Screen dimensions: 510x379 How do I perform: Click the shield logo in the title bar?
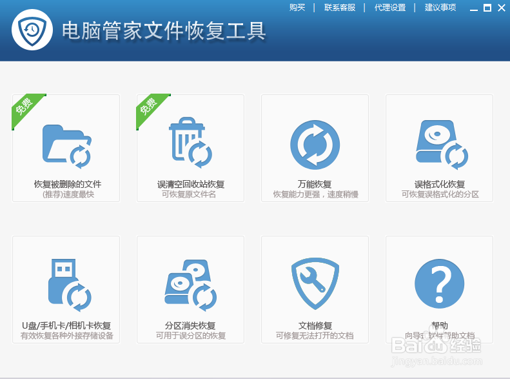32,30
